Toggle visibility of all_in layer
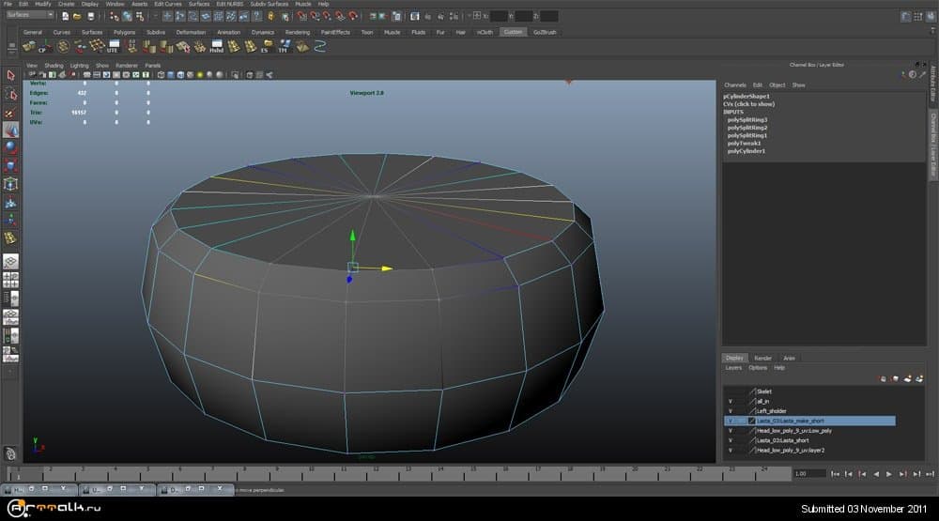Viewport: 939px width, 521px height. [730, 401]
